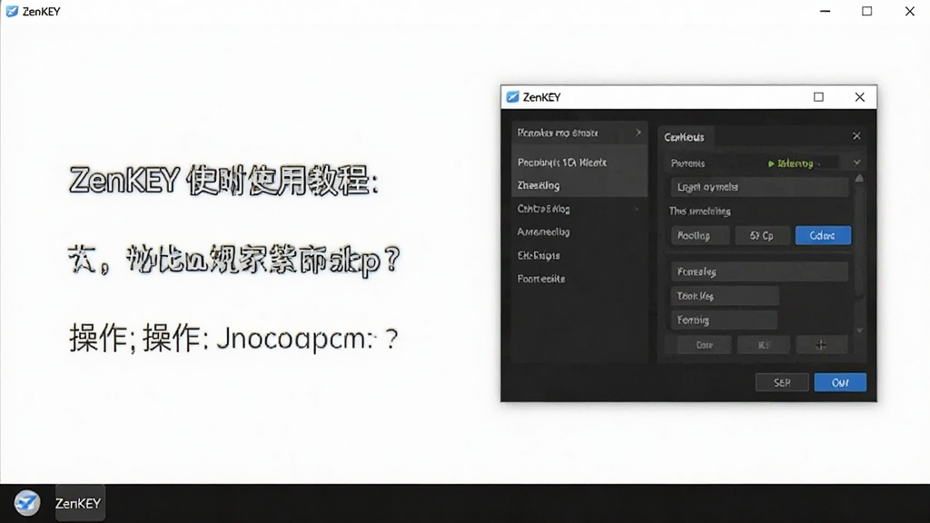Click the main window ZenKEY title icon
930x523 pixels.
pos(12,11)
